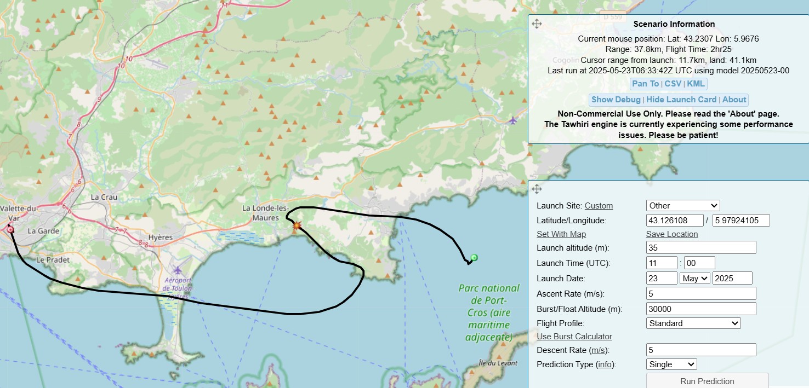Download the CSV file link
Viewport: 809px width, 388px height.
[x=673, y=84]
